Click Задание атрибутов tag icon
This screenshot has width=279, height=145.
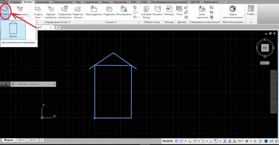51,9
